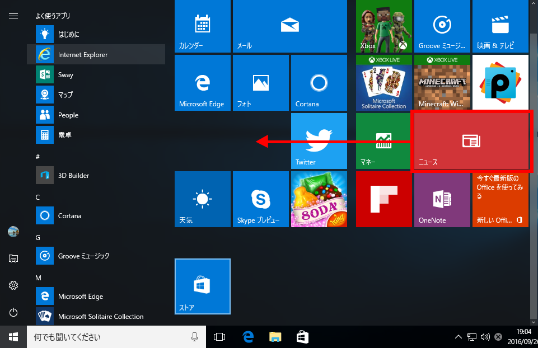The width and height of the screenshot is (538, 348).
Task: Open the user account picture menu
Action: (13, 232)
